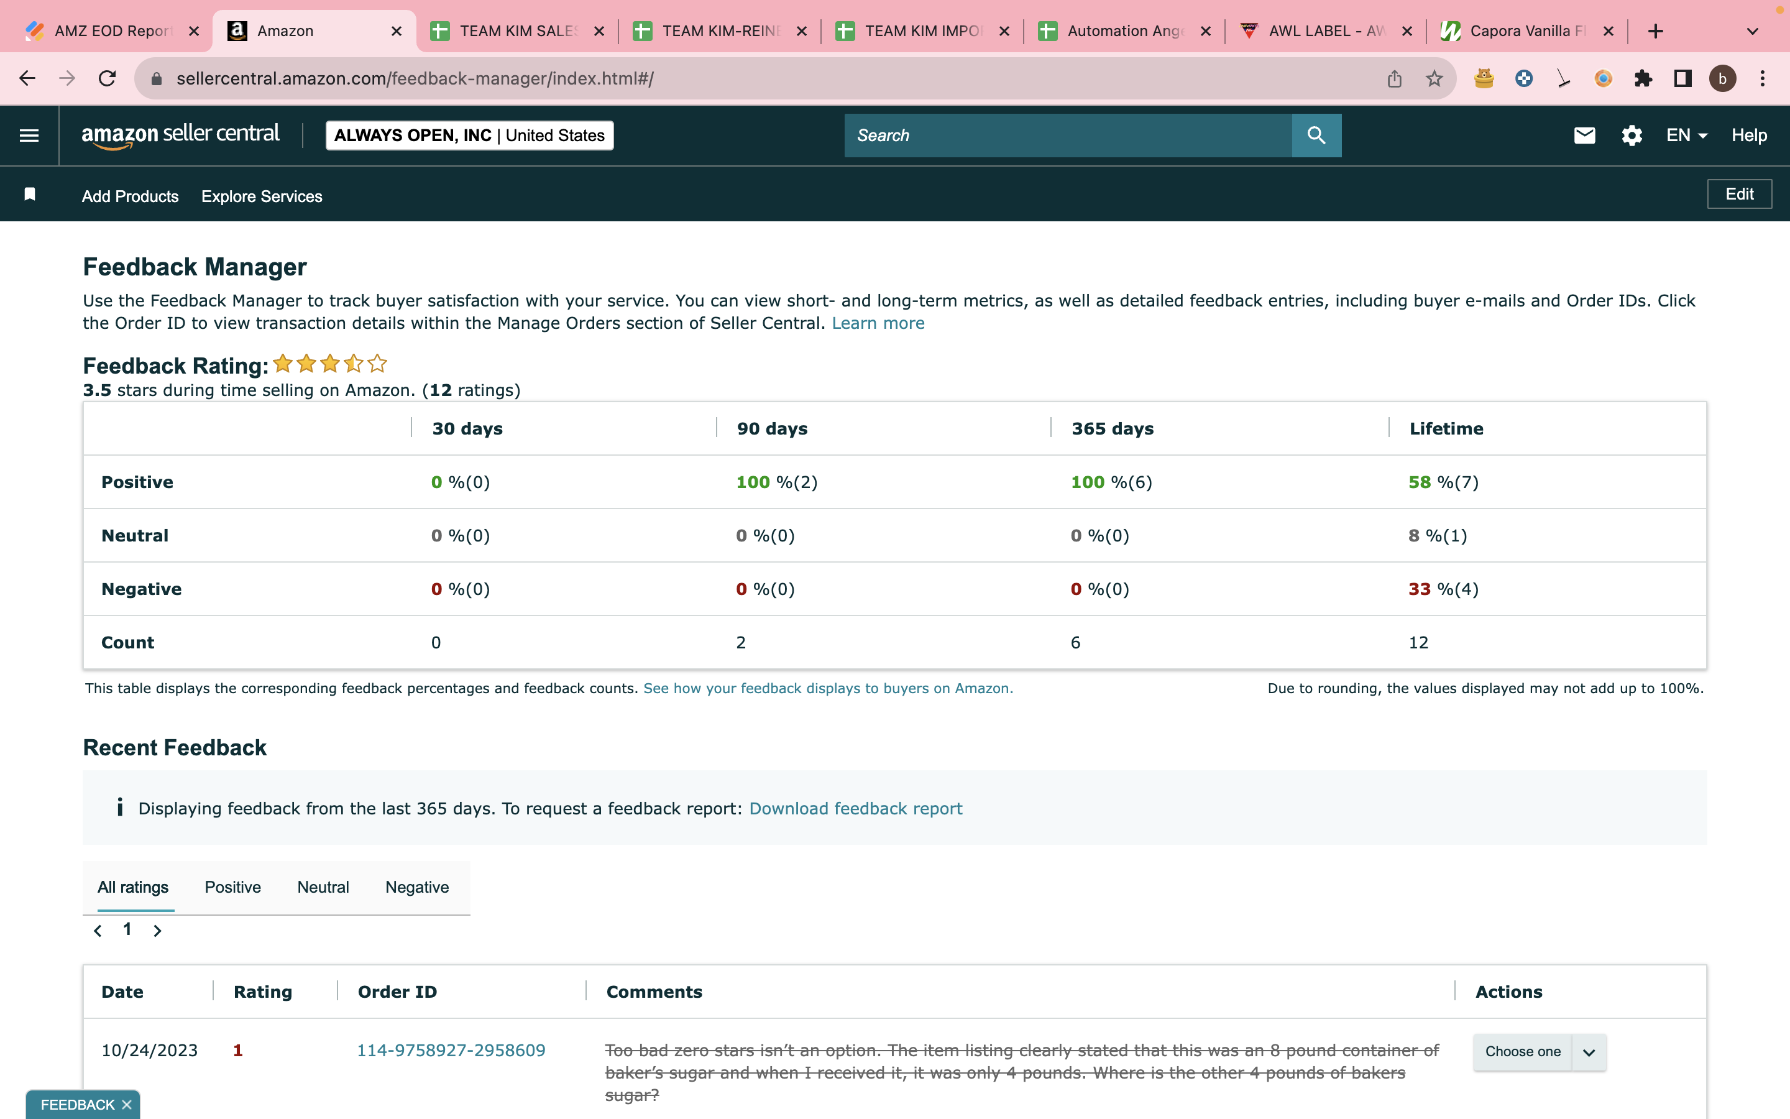The height and width of the screenshot is (1119, 1790).
Task: Click the 10/24/2023 date cell
Action: [x=149, y=1051]
